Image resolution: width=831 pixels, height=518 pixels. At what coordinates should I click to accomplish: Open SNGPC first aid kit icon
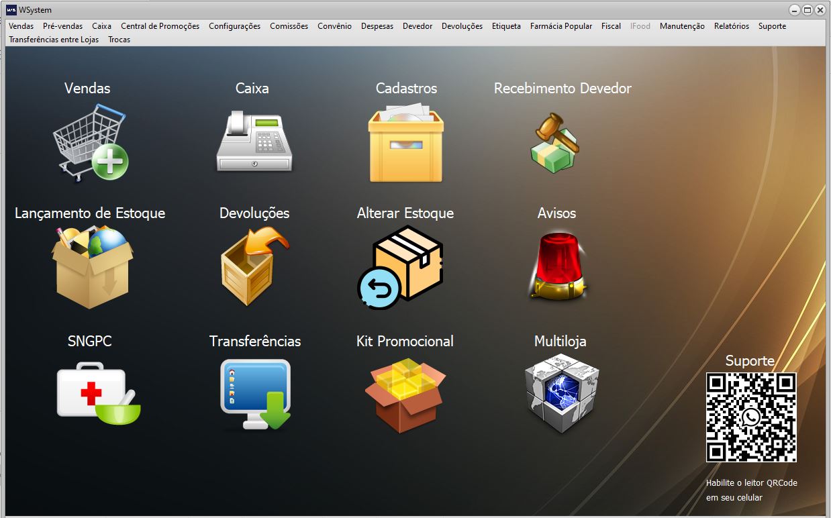click(97, 393)
